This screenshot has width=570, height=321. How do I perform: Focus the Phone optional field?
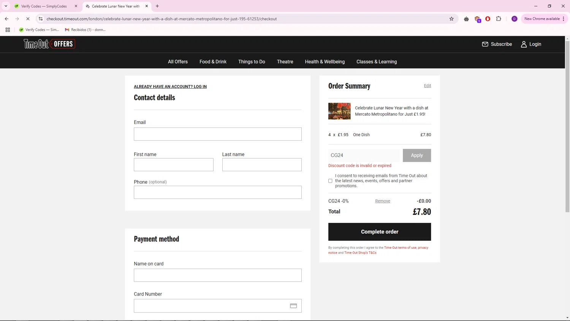218,192
